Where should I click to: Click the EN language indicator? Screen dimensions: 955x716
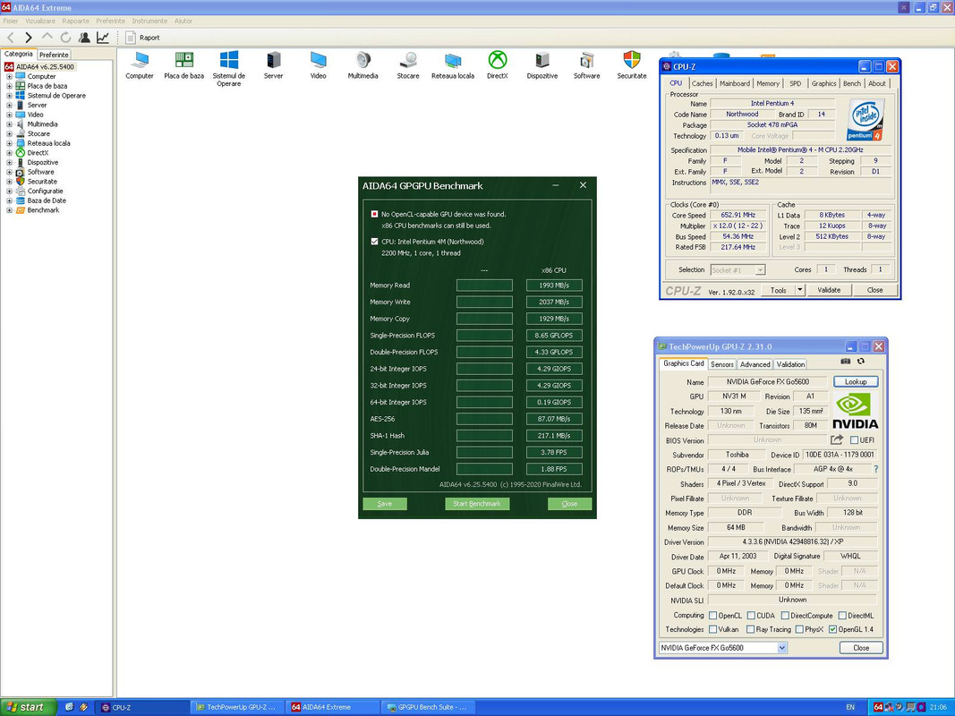[x=849, y=707]
